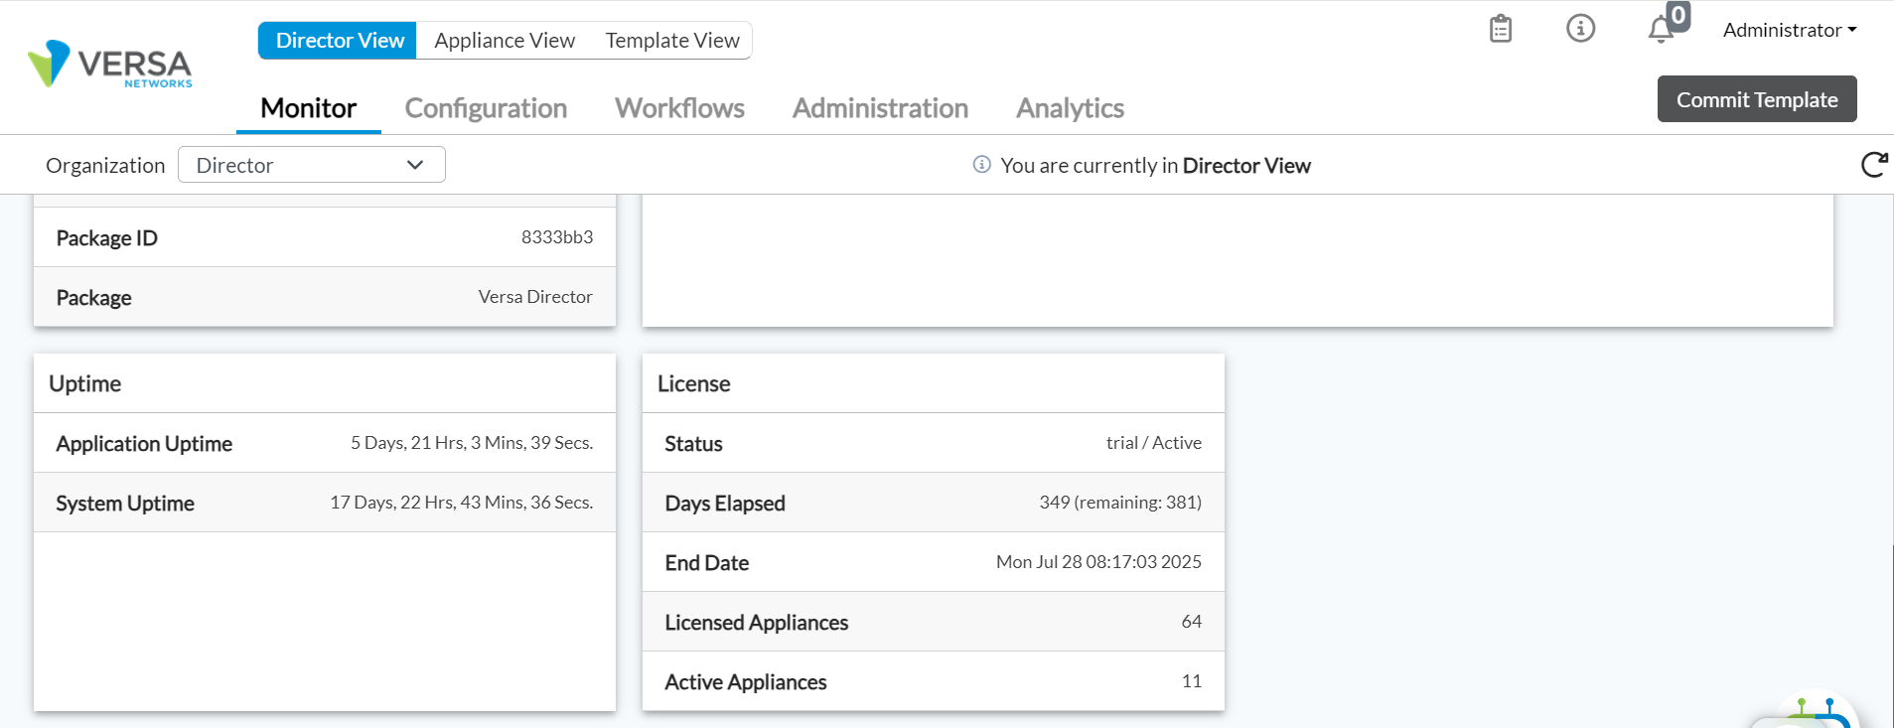Open the information icon in header
The image size is (1894, 728).
pos(1580,28)
